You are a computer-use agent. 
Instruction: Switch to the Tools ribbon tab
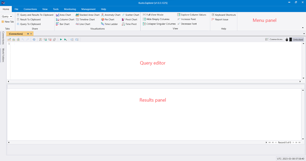point(56,9)
